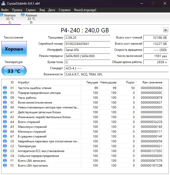Click the Порог column header
Viewport: 170px width, 175px height.
127,82
